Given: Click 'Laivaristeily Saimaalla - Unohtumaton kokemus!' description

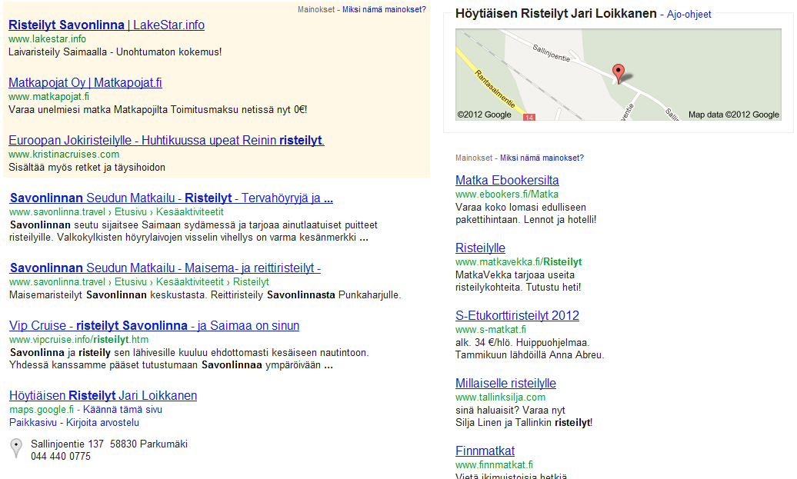Looking at the screenshot, I should (x=115, y=52).
